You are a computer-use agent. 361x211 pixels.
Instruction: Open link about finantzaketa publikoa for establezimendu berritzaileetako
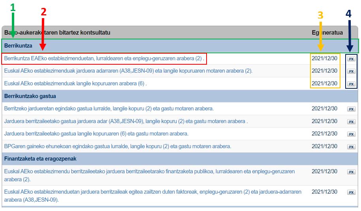[x=149, y=172]
